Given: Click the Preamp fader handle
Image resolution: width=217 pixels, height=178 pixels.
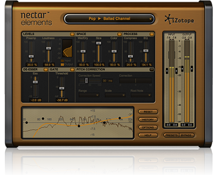Looking at the screenshot, I should pos(31,56).
